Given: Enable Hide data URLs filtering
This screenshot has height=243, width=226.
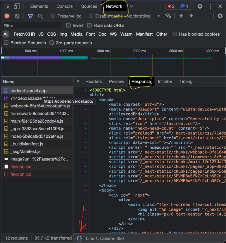Looking at the screenshot, I should (x=90, y=25).
